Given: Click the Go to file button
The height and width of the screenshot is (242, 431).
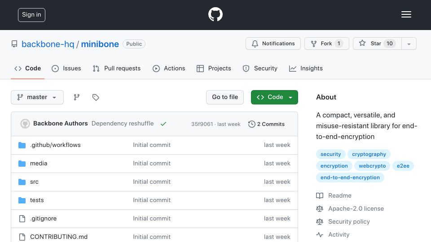Looking at the screenshot, I should (225, 97).
